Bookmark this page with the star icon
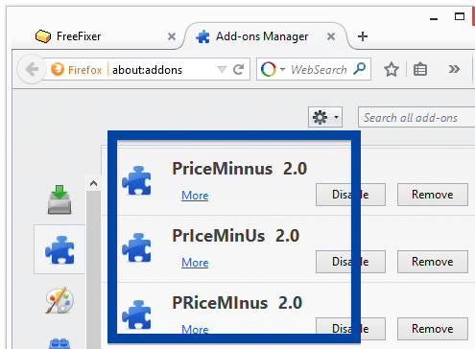The image size is (475, 349). [392, 69]
